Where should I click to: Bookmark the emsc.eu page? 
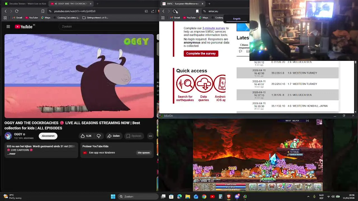(x=197, y=11)
